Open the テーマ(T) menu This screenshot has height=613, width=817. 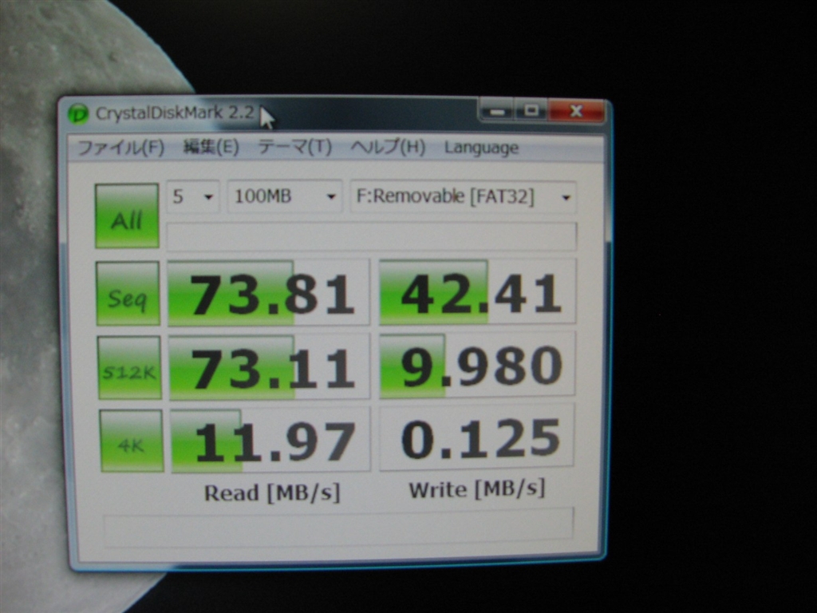pyautogui.click(x=295, y=147)
